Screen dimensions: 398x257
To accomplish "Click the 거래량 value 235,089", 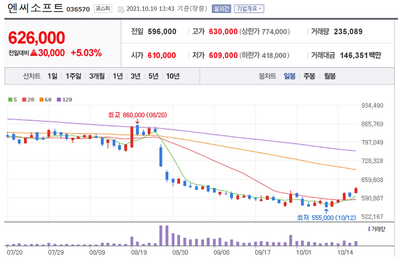I will [348, 31].
